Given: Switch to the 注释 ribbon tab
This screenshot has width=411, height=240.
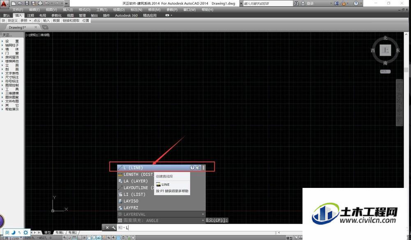Looking at the screenshot, I should coord(31,16).
